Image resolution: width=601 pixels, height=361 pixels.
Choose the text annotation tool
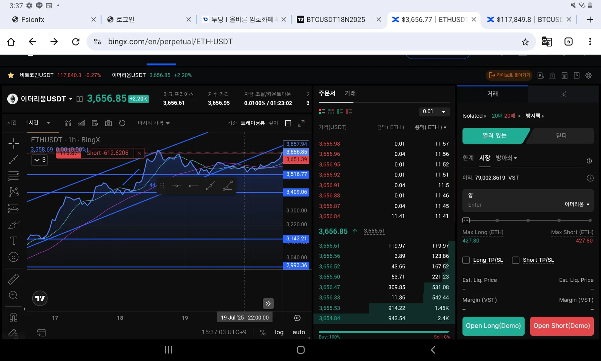(13, 241)
